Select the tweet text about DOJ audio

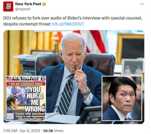(73, 21)
